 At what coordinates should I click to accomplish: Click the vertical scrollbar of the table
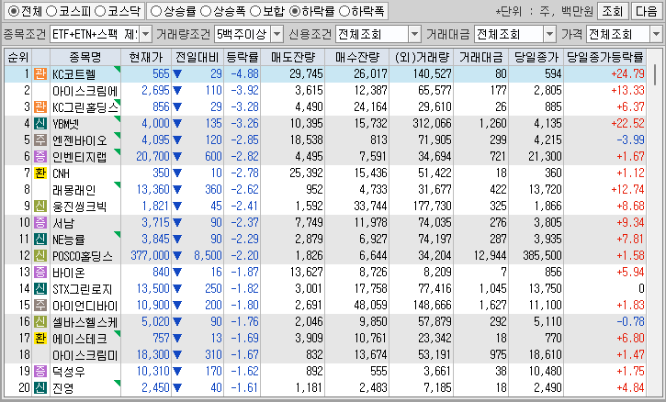click(x=655, y=74)
